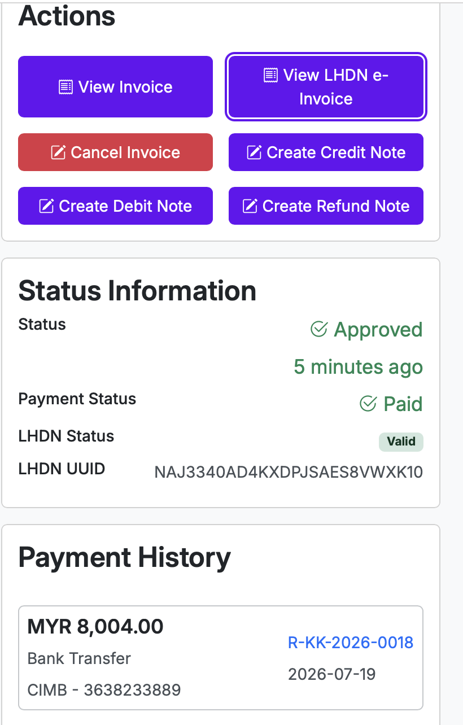Click the payment date 2026-07-19
The height and width of the screenshot is (725, 463).
click(332, 674)
